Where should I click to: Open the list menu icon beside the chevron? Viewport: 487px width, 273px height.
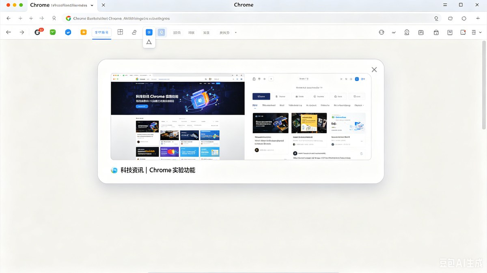tap(474, 32)
